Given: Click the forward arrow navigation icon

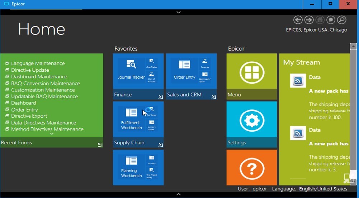Looking at the screenshot, I should tap(309, 20).
